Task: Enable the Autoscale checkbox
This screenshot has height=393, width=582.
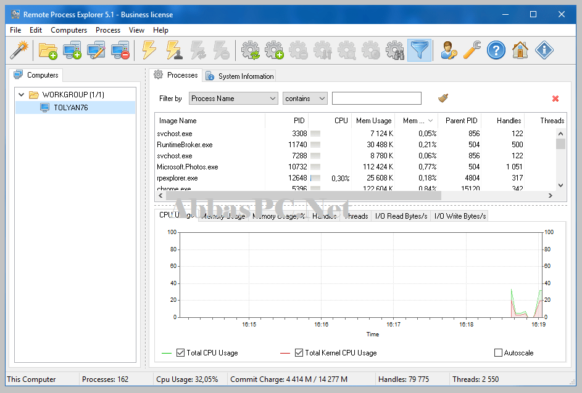Action: [498, 352]
